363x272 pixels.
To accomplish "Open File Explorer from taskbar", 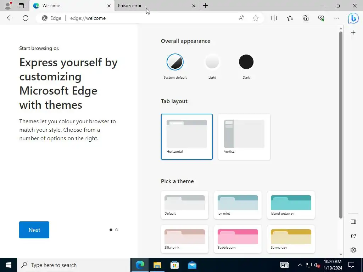I will tap(157, 265).
